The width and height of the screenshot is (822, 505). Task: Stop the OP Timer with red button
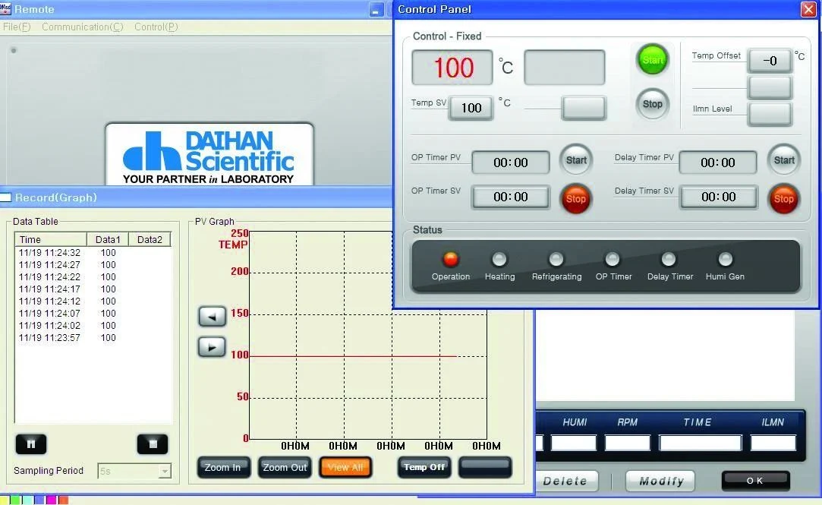tap(575, 199)
